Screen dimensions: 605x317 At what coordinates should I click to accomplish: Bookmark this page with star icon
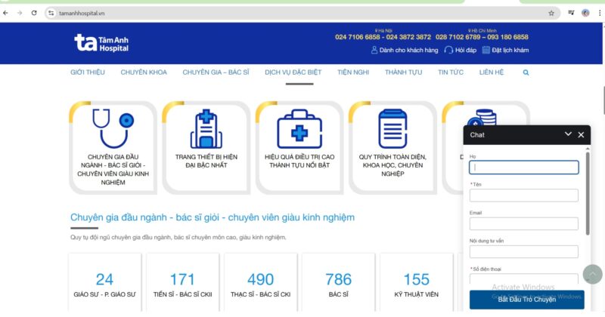point(551,13)
